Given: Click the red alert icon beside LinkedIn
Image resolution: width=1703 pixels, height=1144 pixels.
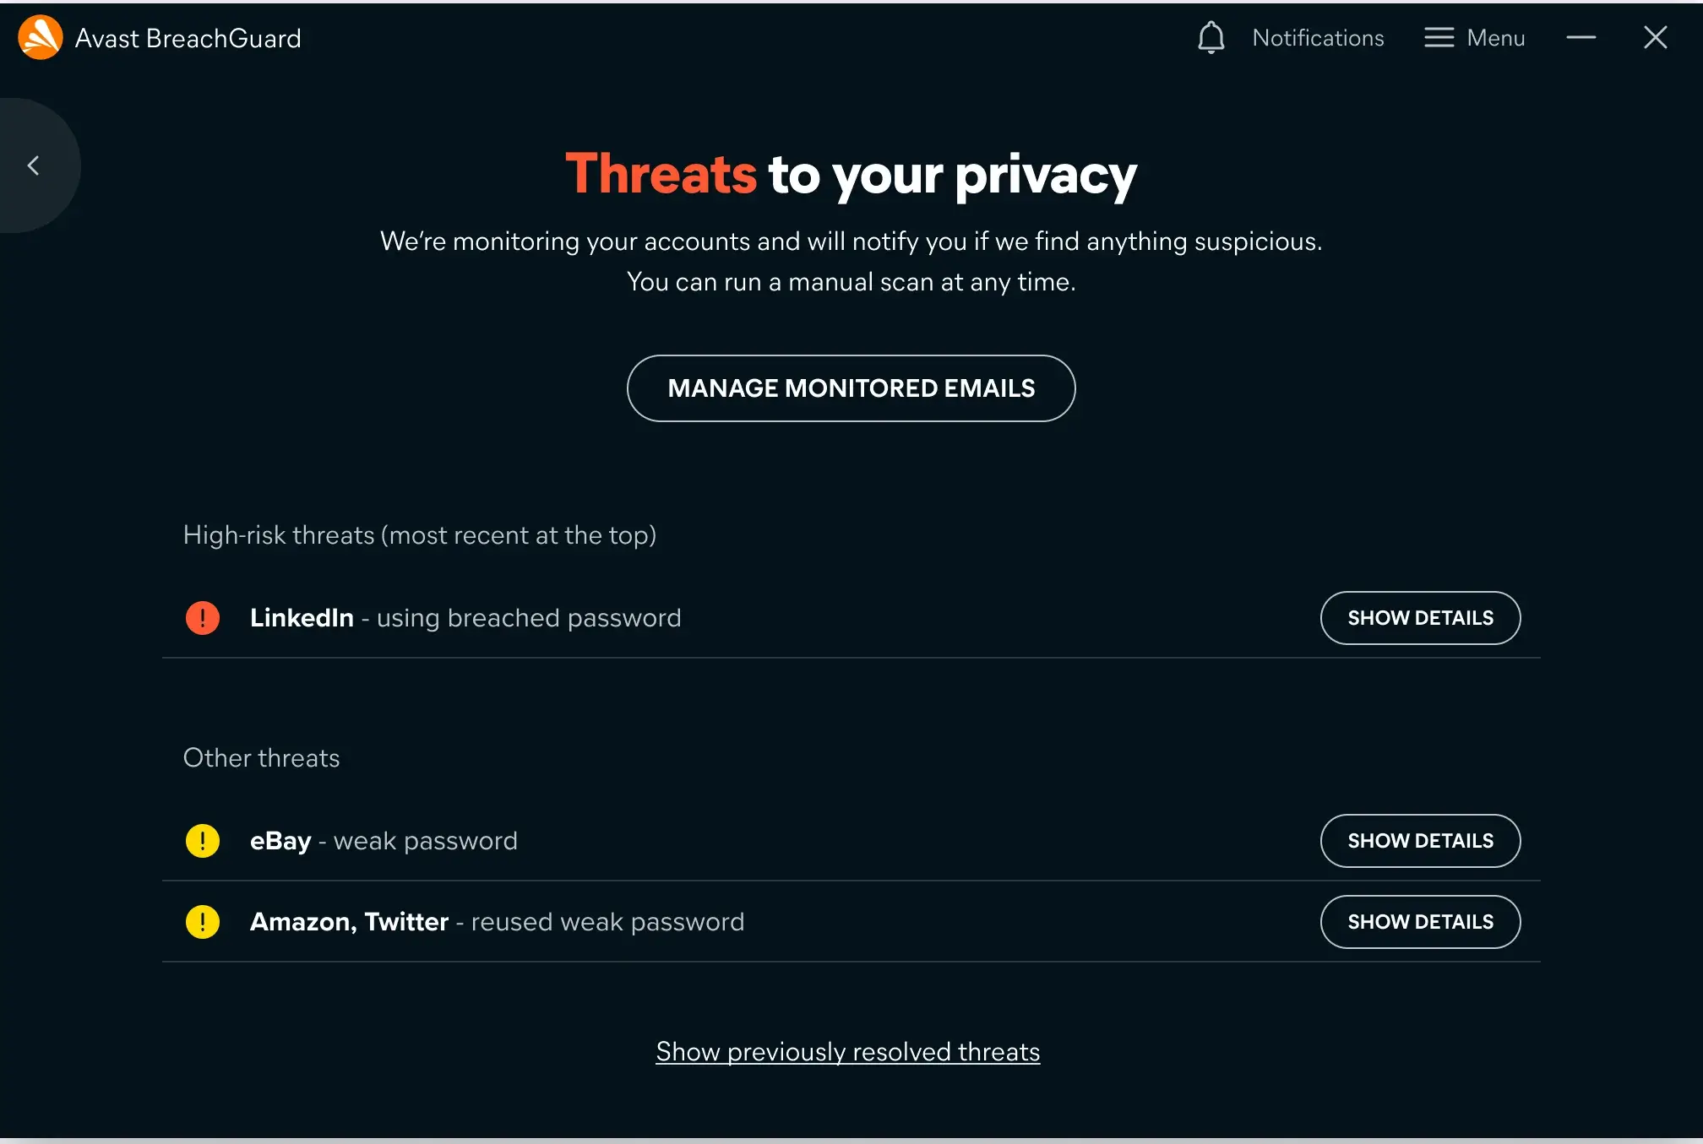Looking at the screenshot, I should pyautogui.click(x=202, y=617).
